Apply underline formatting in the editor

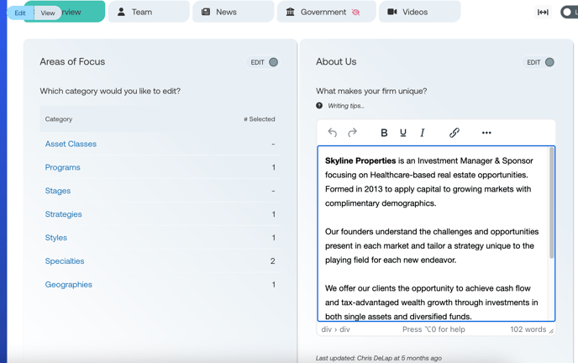[403, 133]
